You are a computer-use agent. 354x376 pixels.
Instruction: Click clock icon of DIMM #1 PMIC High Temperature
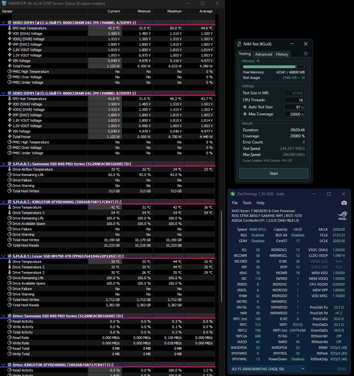(10, 71)
